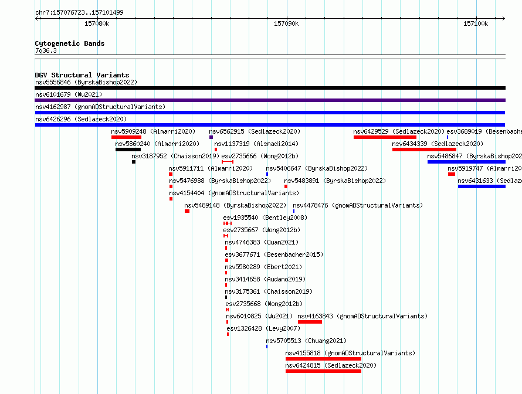522x394 pixels.
Task: Click the 157080k ruler label
Action: coord(97,23)
